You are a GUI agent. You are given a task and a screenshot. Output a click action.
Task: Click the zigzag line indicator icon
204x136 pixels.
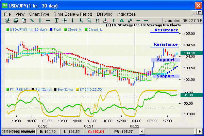click(130, 20)
